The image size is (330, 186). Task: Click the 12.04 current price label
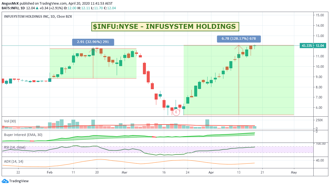(x=320, y=46)
